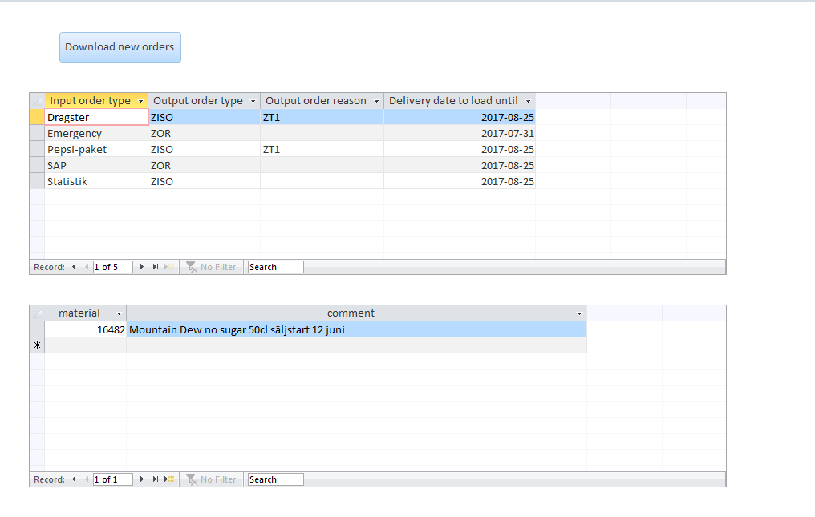Screen dimensions: 815x517
Task: Select the Emergency input order type cell
Action: pyautogui.click(x=95, y=134)
